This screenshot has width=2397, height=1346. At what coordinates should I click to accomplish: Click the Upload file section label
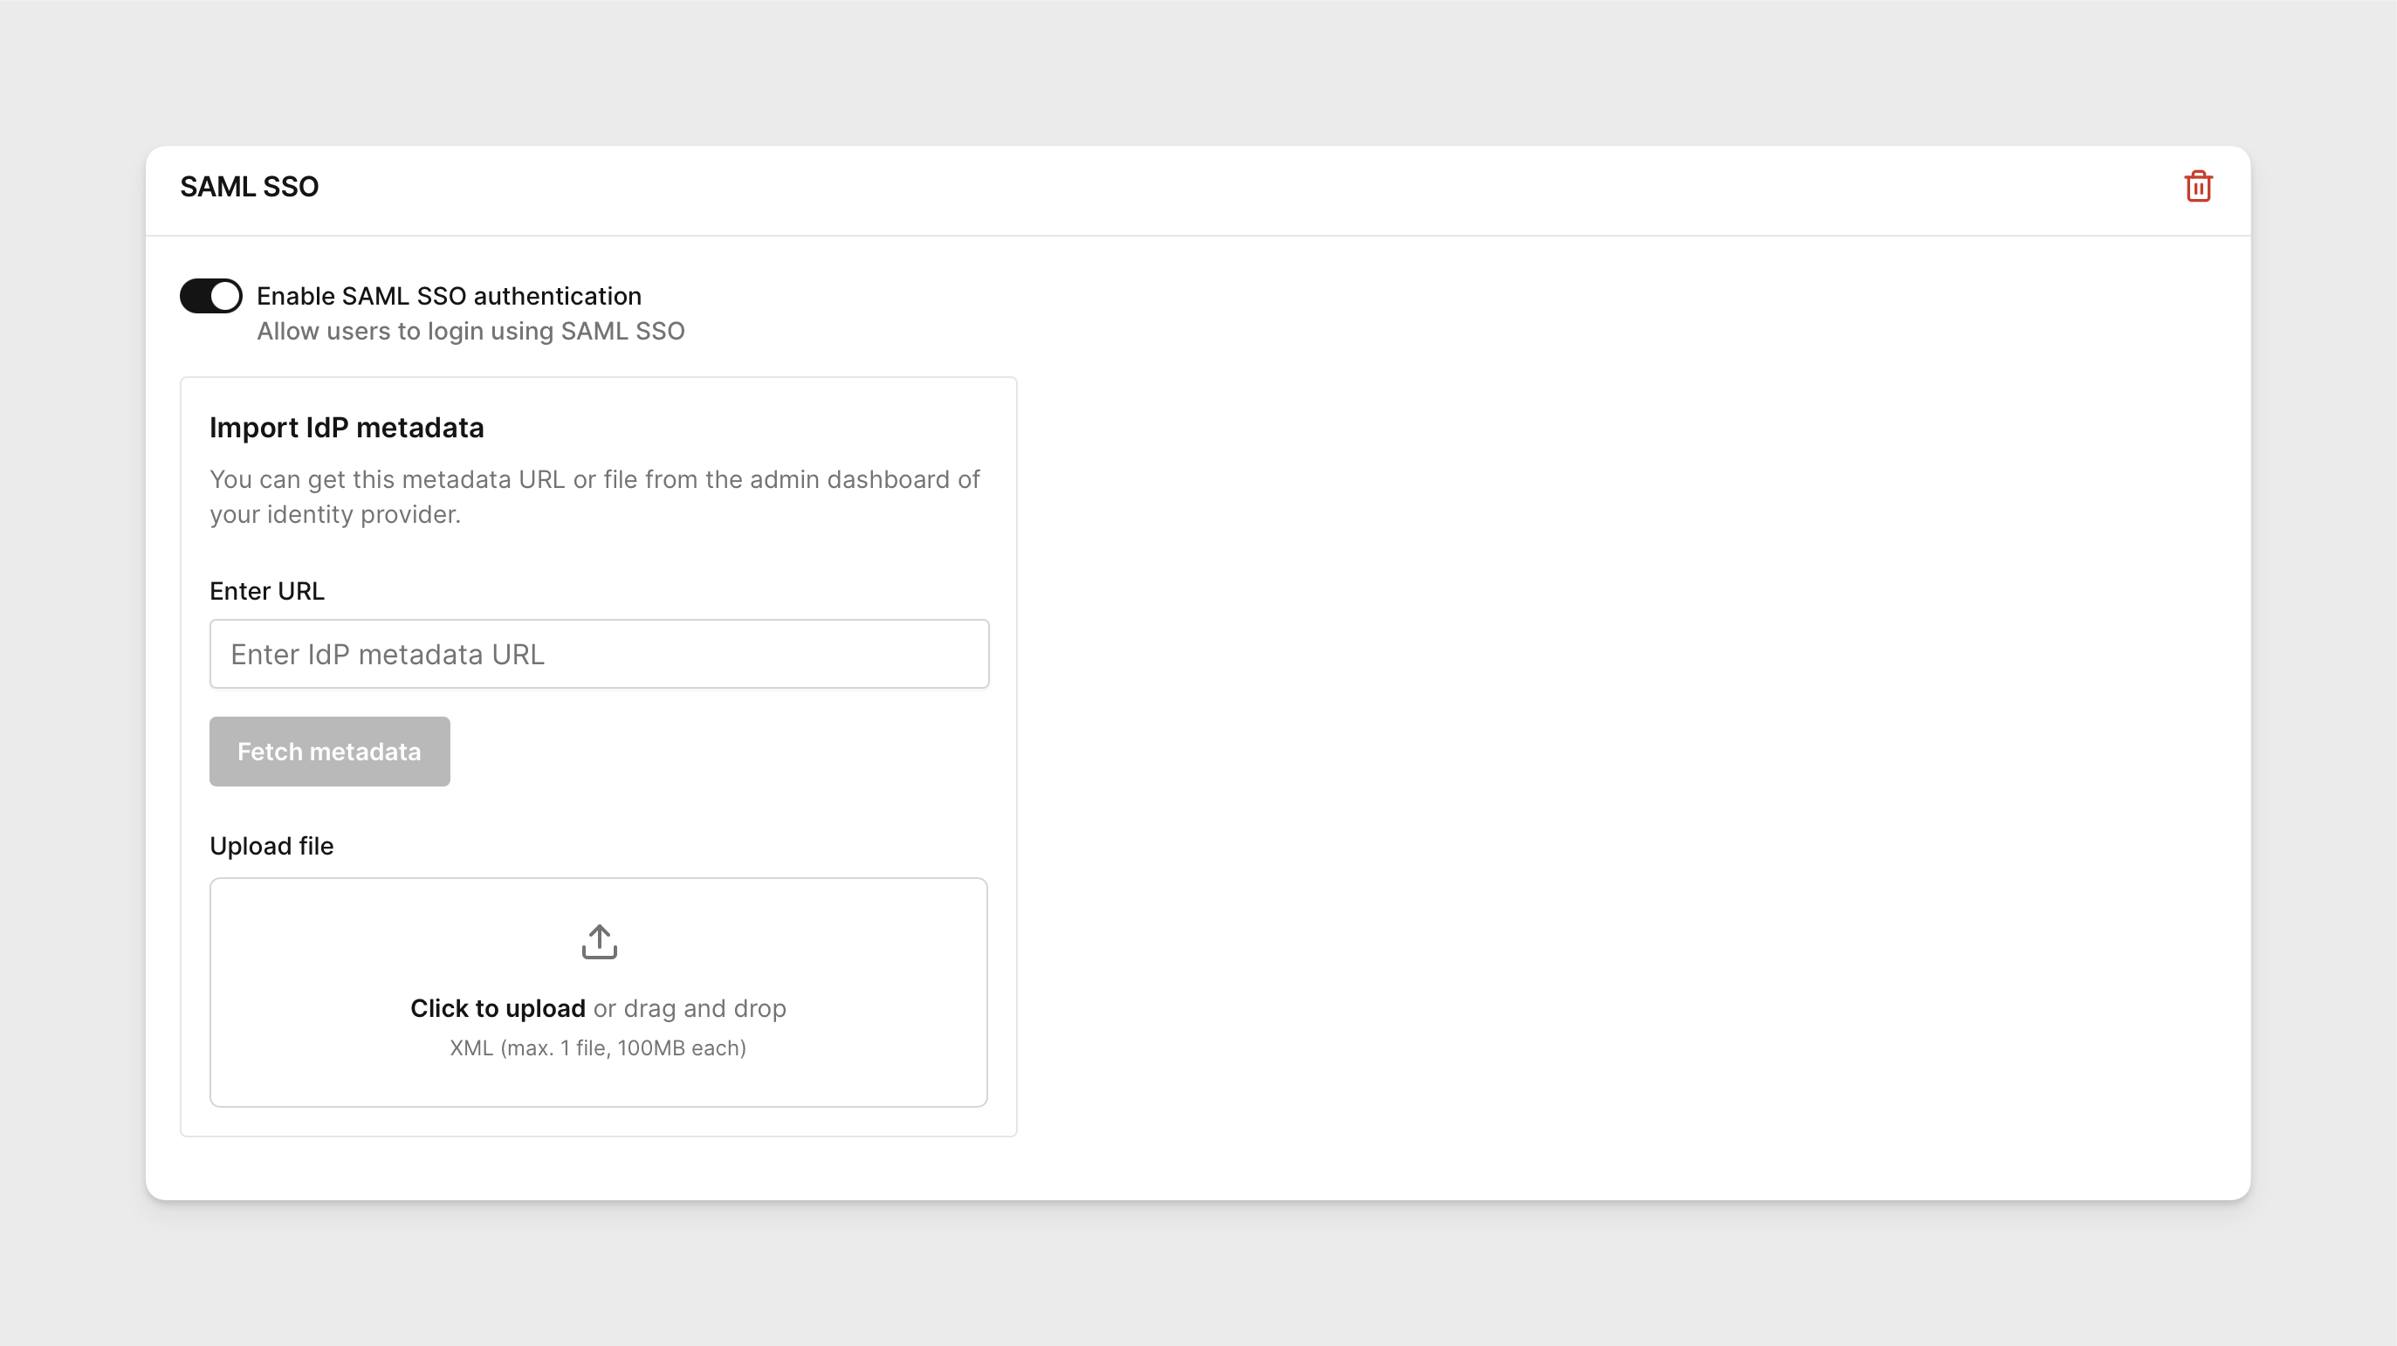pos(271,846)
